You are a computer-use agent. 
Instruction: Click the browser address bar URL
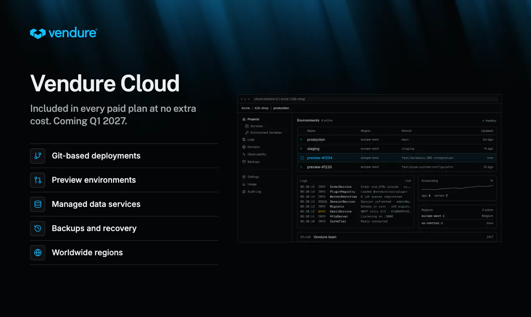(280, 99)
